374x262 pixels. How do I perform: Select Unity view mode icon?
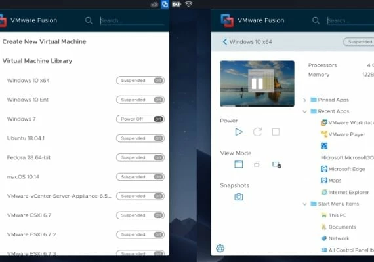point(257,164)
